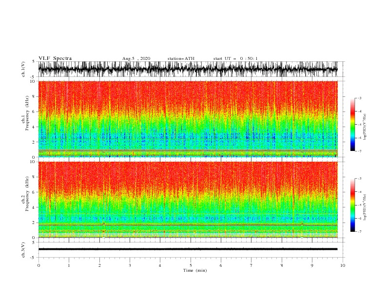Click the "Time (min)" axis label
Screen dimensions: 386x298
(195, 270)
